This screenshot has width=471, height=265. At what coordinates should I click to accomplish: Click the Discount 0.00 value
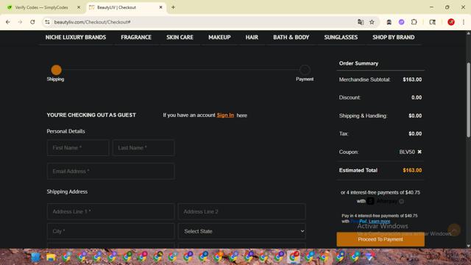coord(417,98)
